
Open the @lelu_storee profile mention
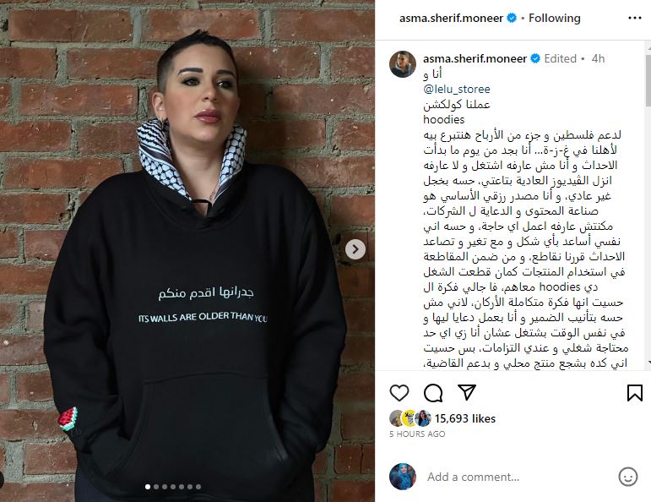click(457, 89)
